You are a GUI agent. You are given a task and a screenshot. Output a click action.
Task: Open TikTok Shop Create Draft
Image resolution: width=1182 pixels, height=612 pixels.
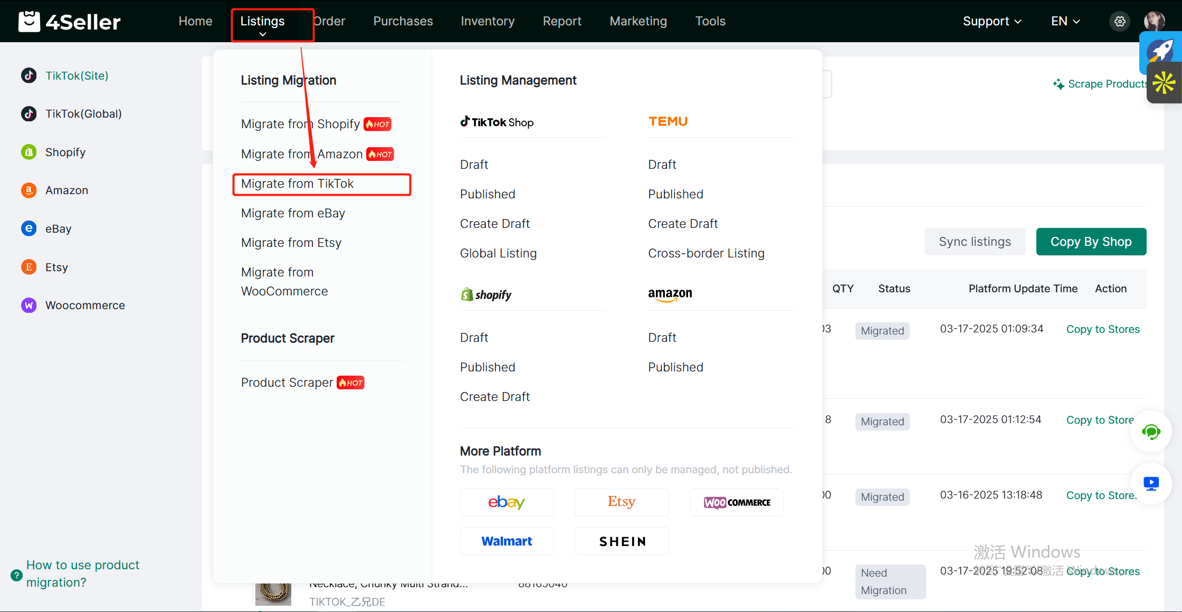tap(494, 224)
